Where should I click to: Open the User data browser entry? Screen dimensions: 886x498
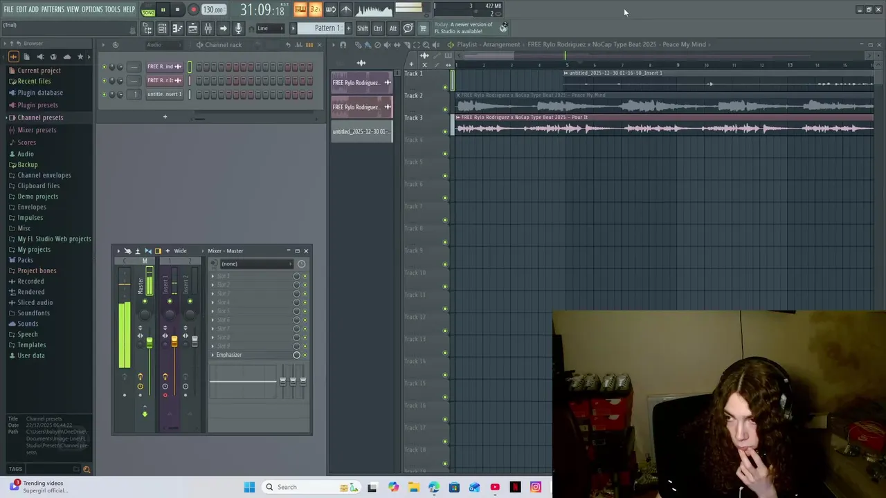[x=30, y=356]
